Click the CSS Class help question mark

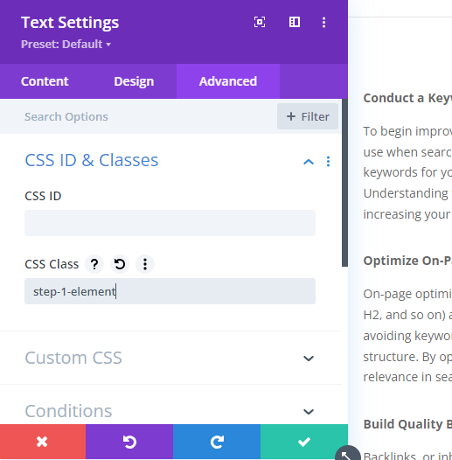point(94,264)
